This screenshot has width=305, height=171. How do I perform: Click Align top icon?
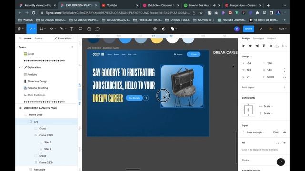point(264,46)
